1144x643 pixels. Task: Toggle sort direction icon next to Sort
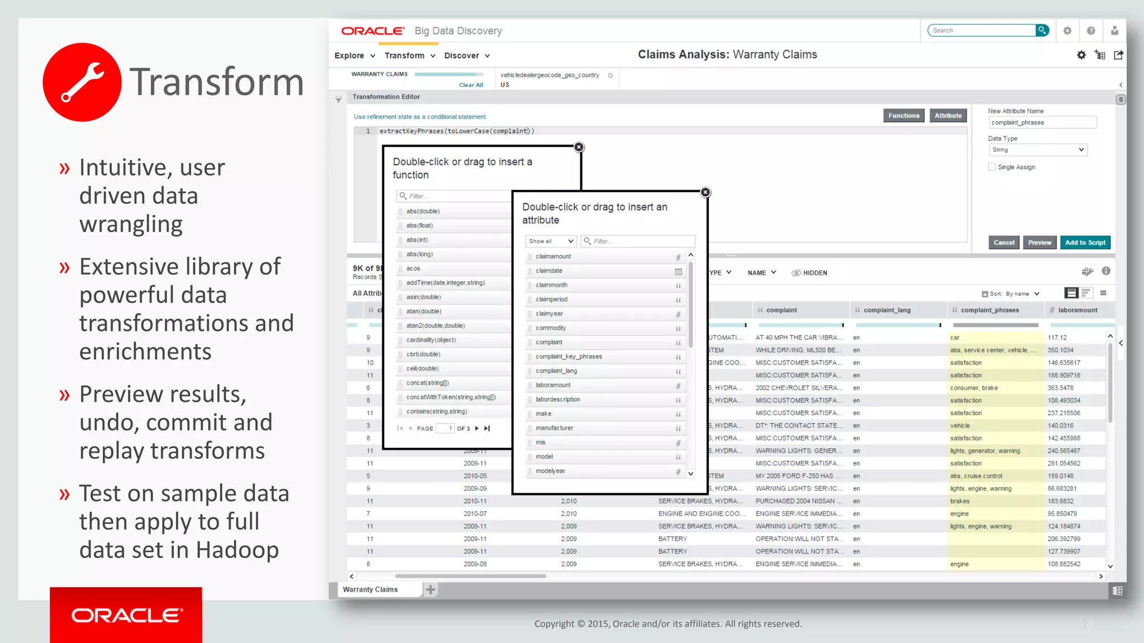985,294
